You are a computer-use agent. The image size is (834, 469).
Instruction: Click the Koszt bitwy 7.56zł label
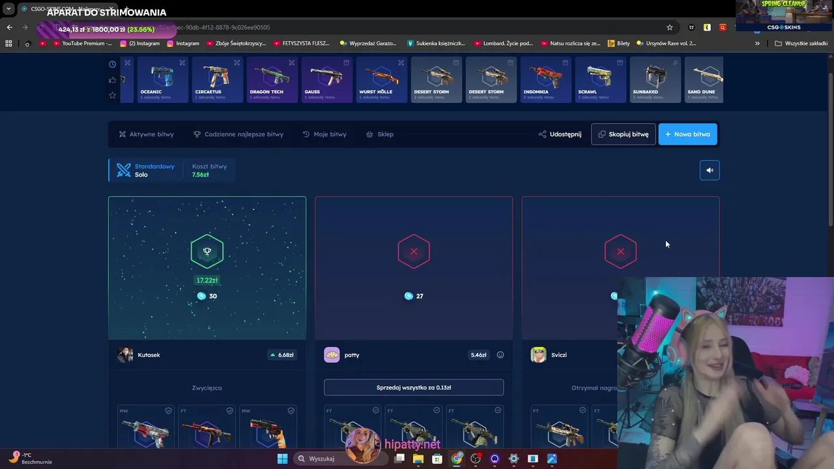tap(209, 170)
